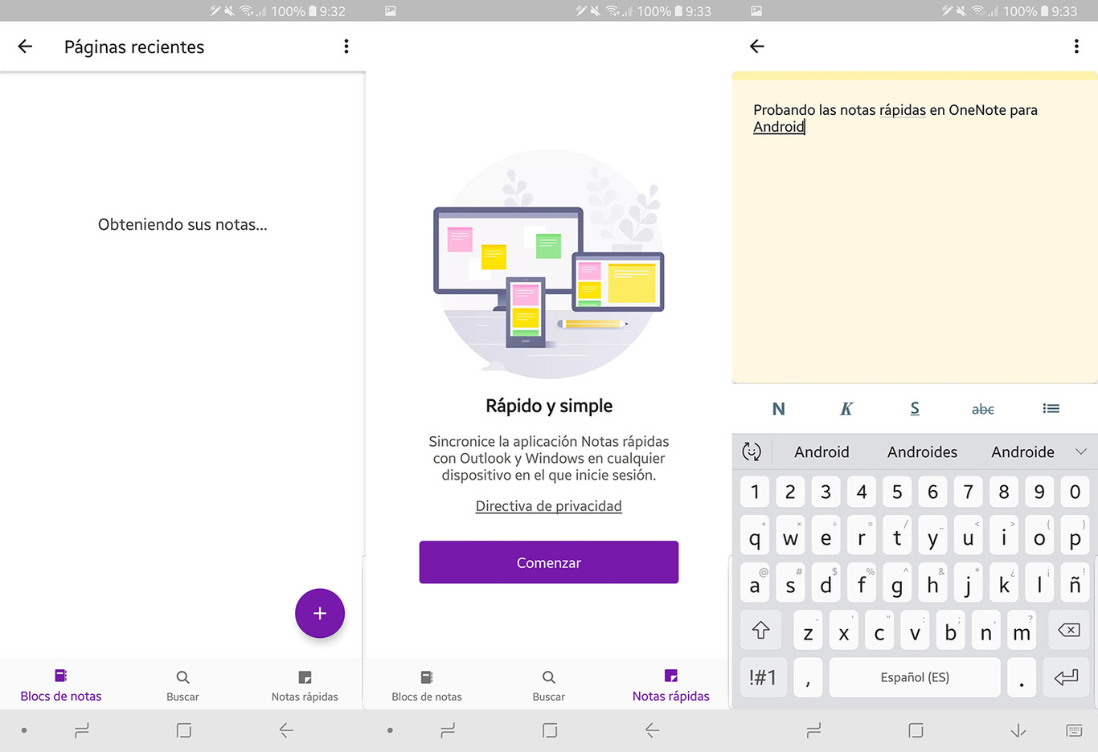Screen dimensions: 1098x752
Task: Choose the Androides suggestion from the prediction bar
Action: tap(922, 452)
